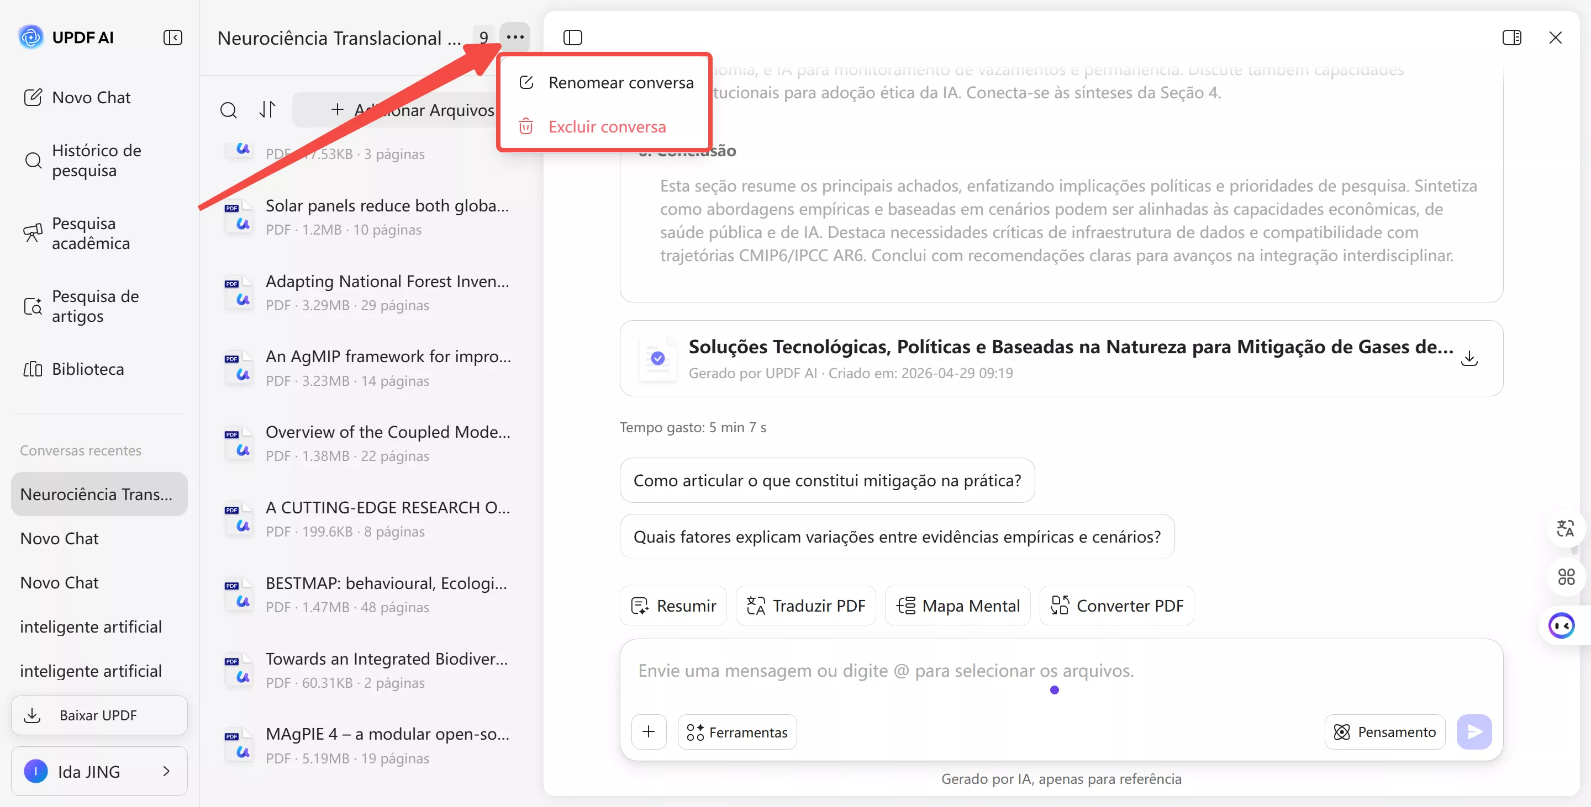Toggle the file list panel icon

click(x=572, y=38)
